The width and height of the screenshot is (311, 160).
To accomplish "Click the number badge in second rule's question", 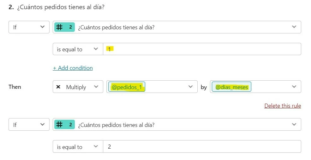I will 64,125.
